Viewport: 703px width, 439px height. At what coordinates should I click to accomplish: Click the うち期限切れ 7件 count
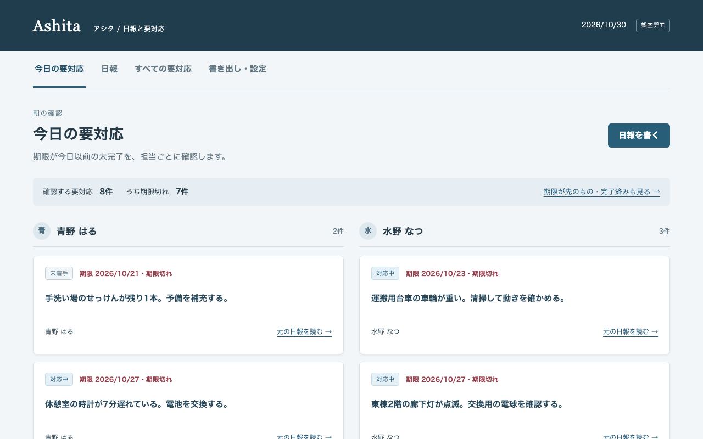coord(157,192)
